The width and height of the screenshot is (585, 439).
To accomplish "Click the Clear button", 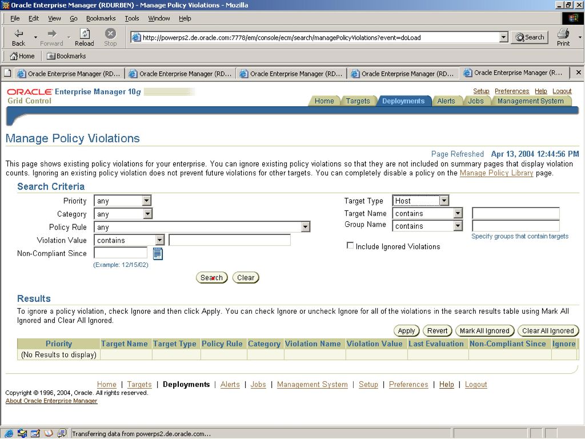I will tap(246, 278).
